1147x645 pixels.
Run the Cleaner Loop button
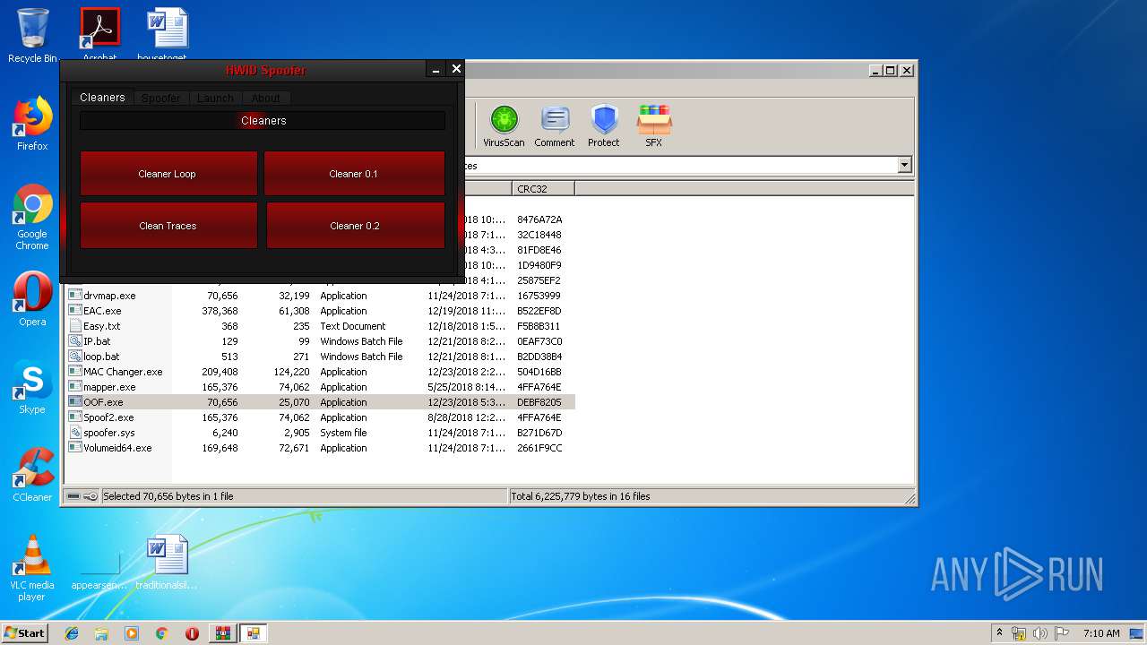click(168, 174)
